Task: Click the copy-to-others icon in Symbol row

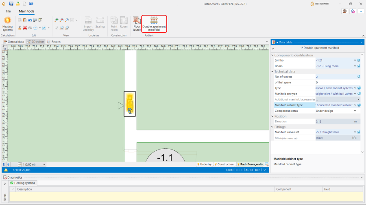Action: point(359,60)
